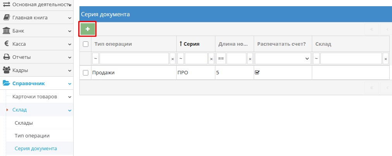Check the Продажи row checkbox
The height and width of the screenshot is (156, 392).
(x=86, y=72)
